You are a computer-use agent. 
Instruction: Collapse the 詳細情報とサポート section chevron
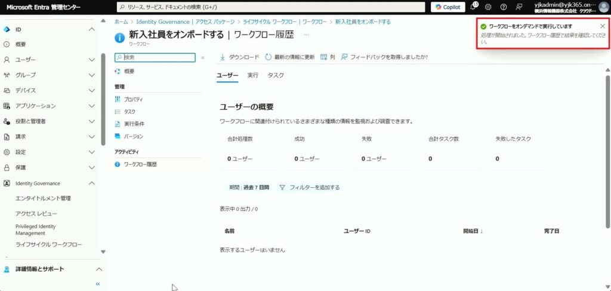pyautogui.click(x=99, y=269)
